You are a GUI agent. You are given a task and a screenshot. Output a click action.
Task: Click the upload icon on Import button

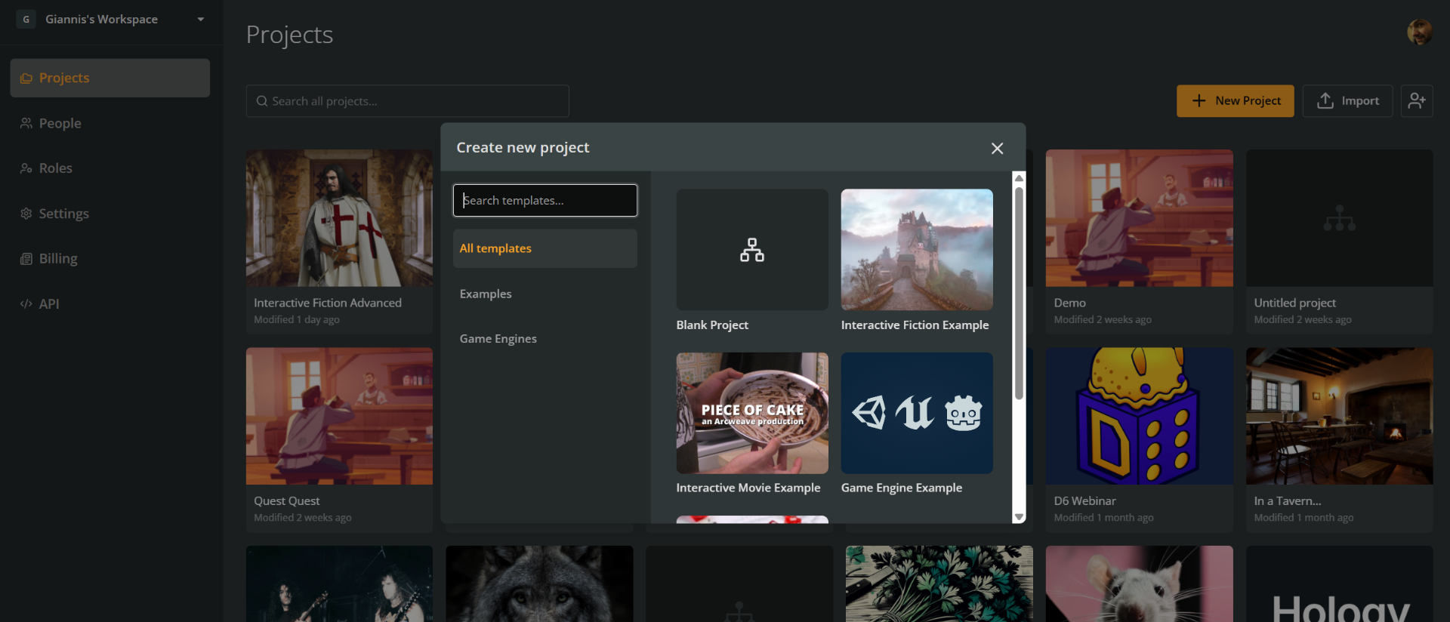click(x=1325, y=100)
